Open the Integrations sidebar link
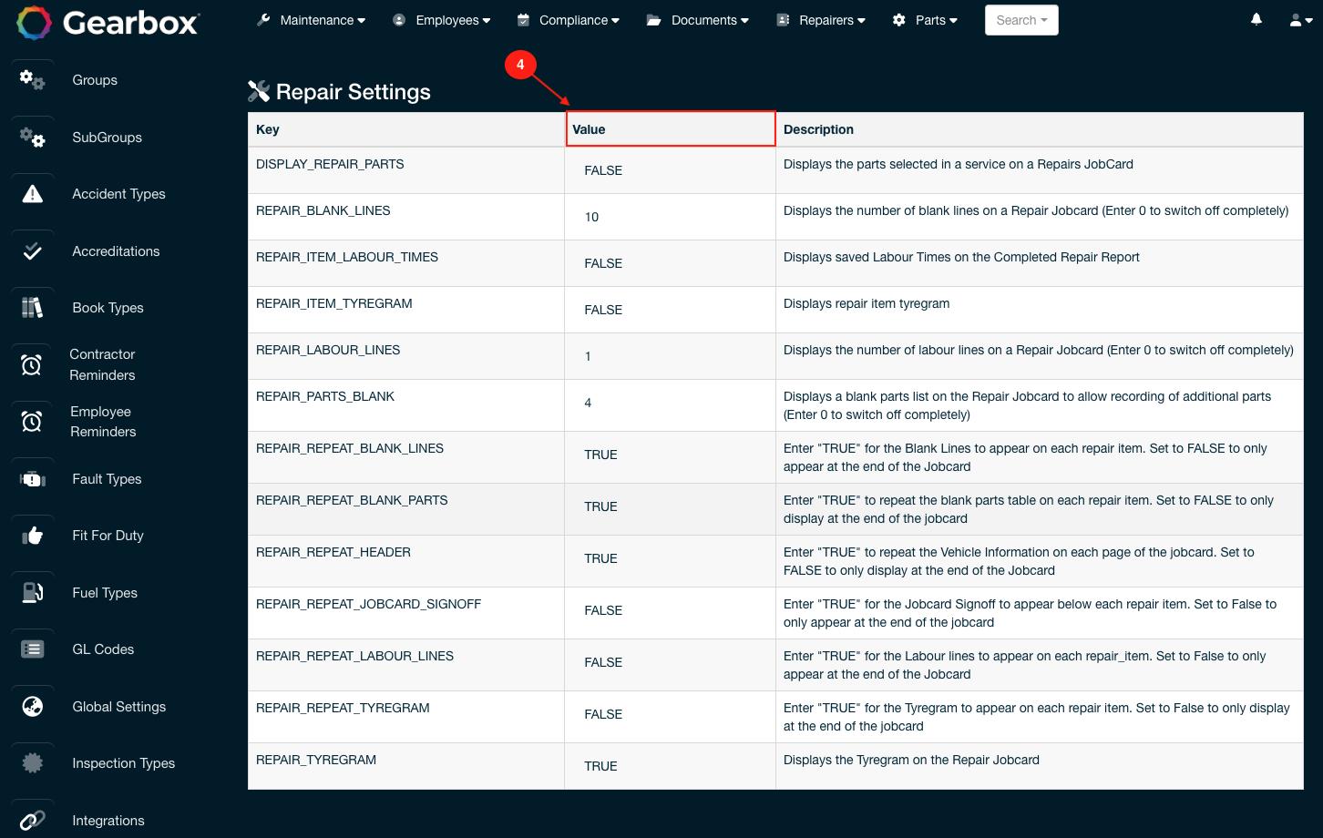The image size is (1323, 838). pos(108,820)
